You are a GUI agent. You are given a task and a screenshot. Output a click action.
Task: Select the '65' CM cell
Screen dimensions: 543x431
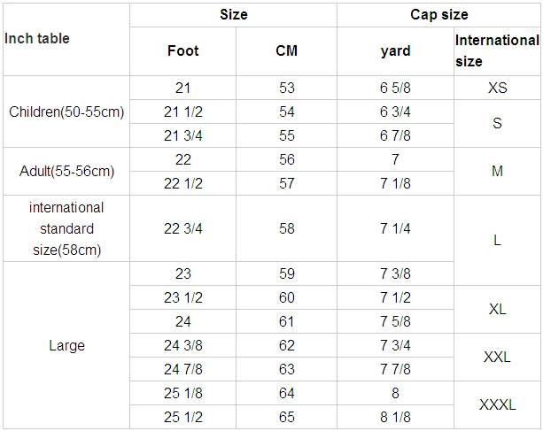pos(286,417)
